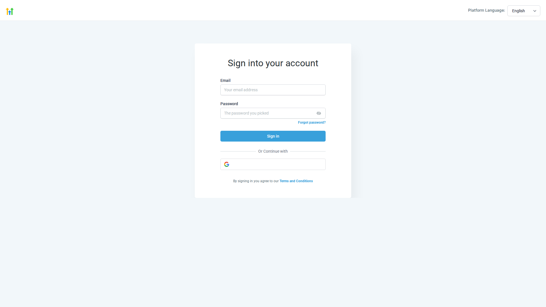Focus the Your email address field
The image size is (546, 307).
point(273,90)
